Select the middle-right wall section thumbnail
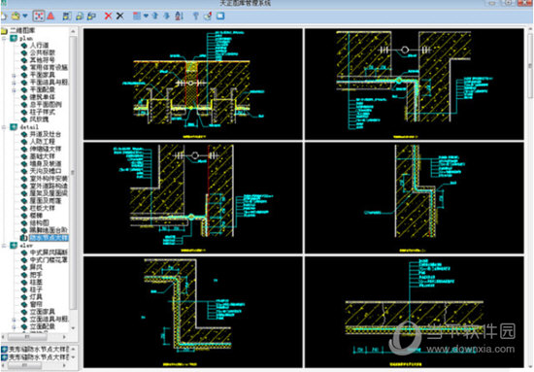 pyautogui.click(x=415, y=198)
